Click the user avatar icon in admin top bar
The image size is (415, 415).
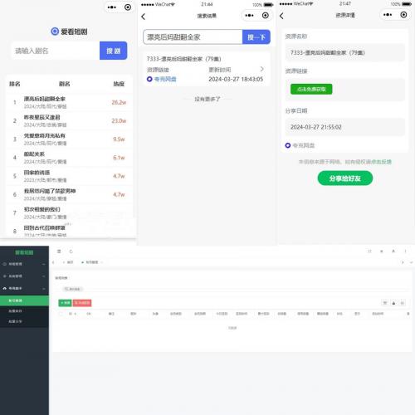pos(393,251)
